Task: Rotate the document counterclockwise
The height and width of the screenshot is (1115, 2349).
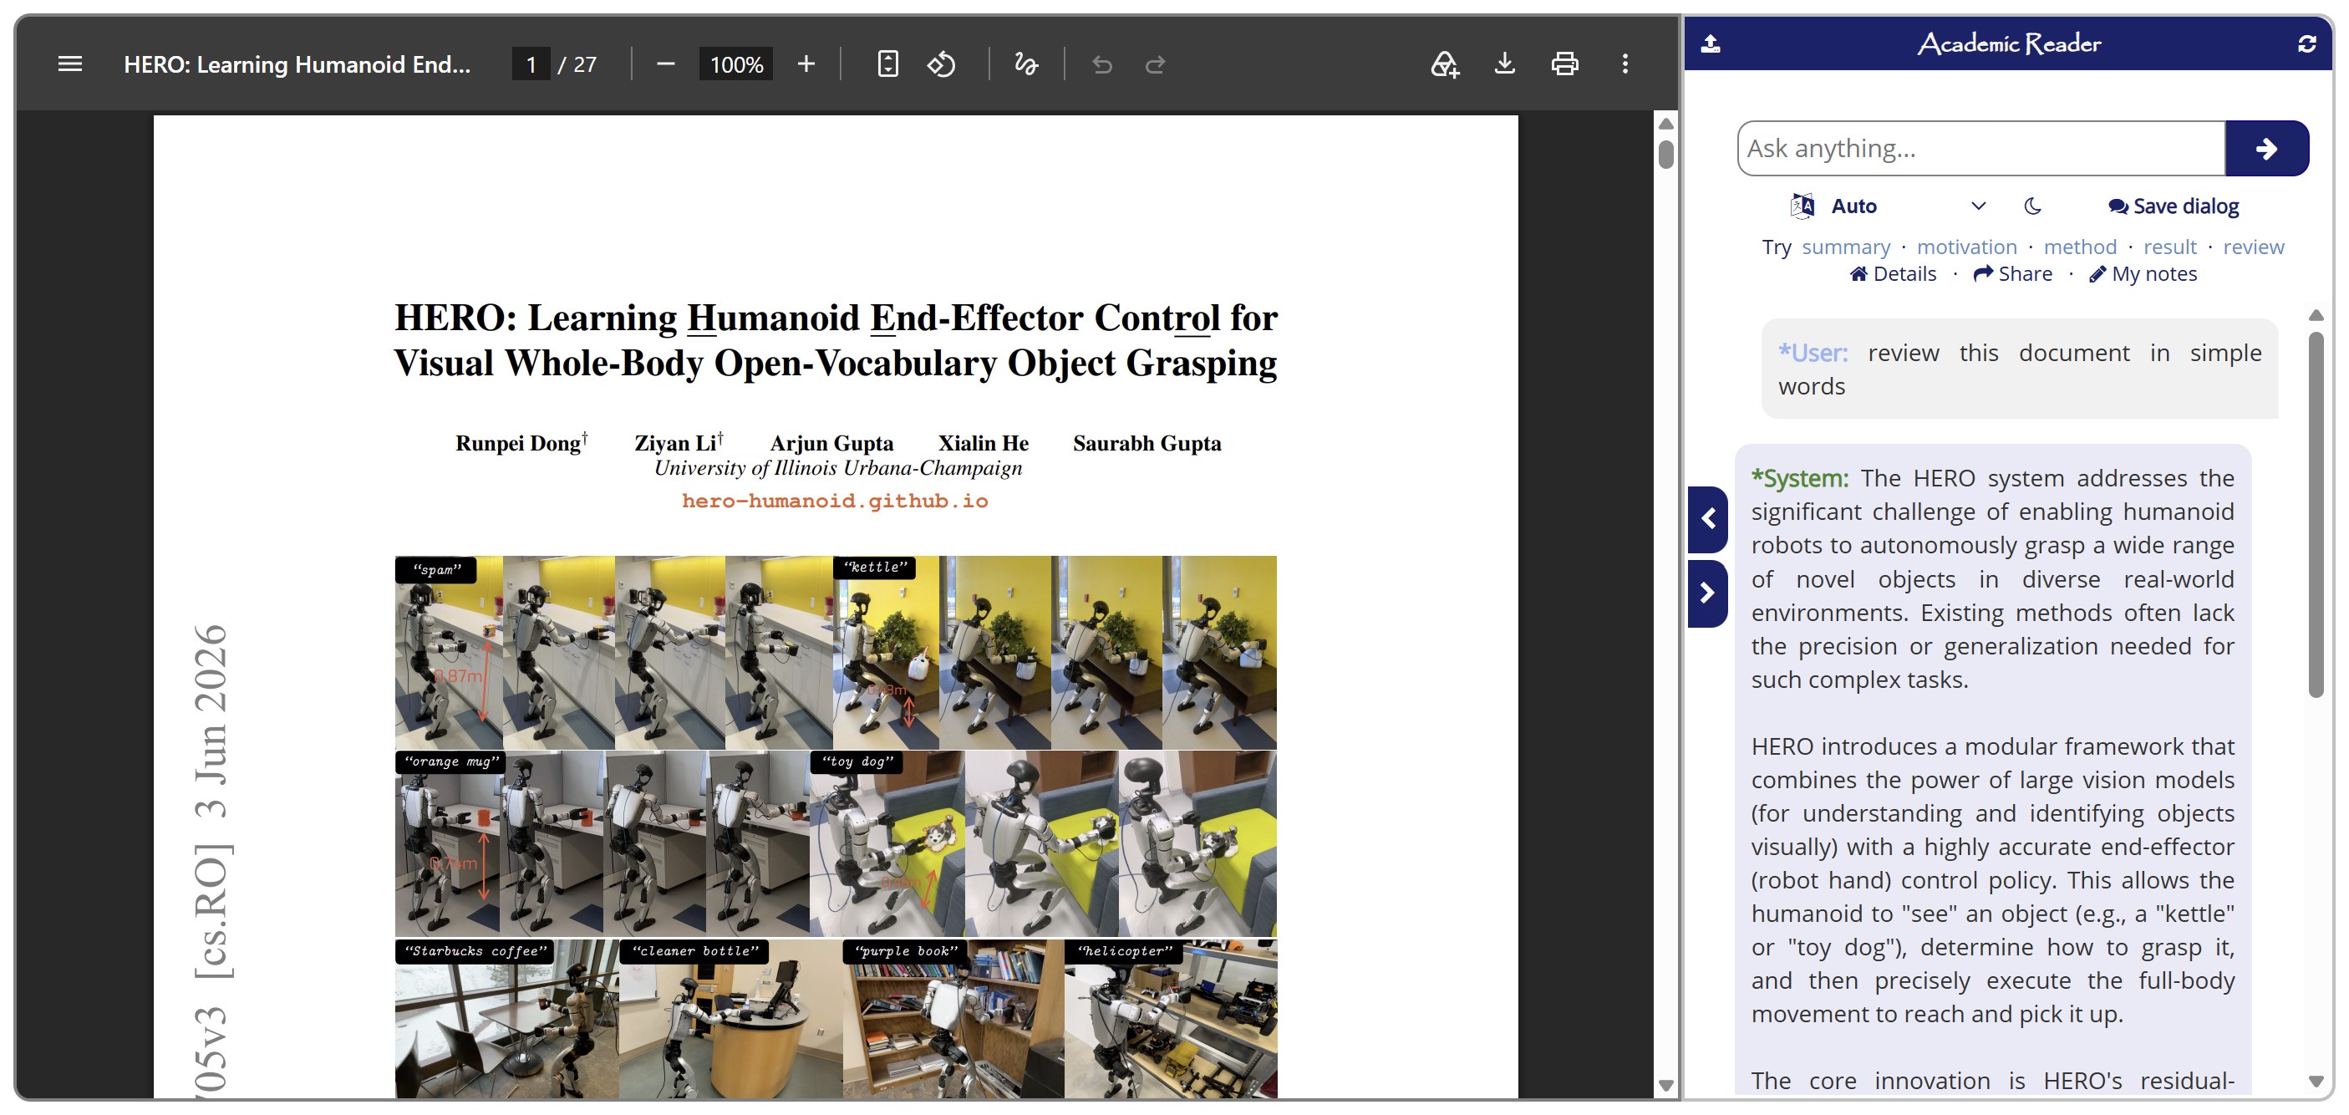Action: tap(942, 64)
